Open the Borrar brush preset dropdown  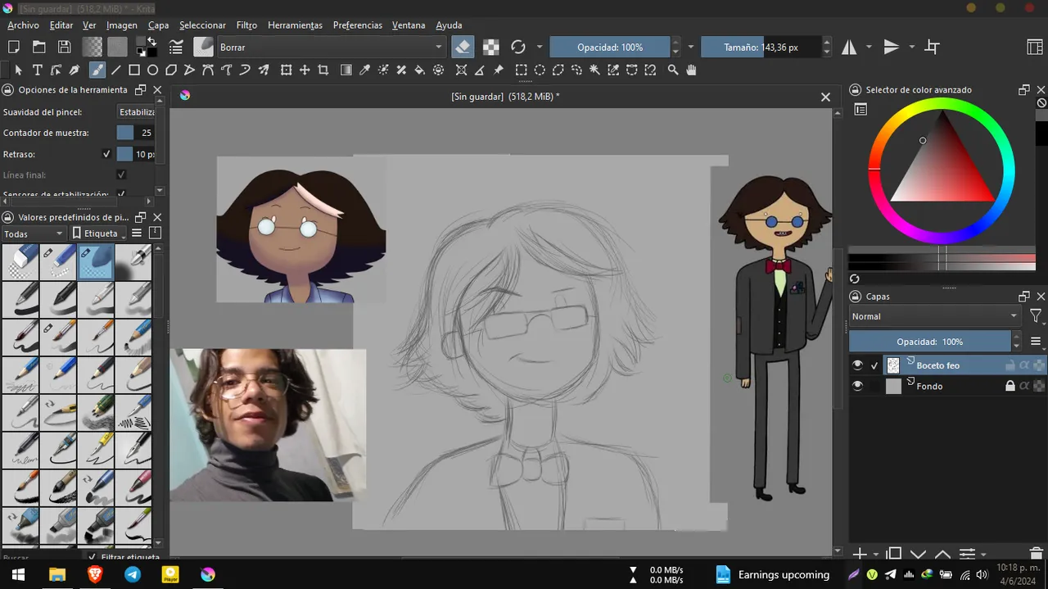[x=331, y=48]
